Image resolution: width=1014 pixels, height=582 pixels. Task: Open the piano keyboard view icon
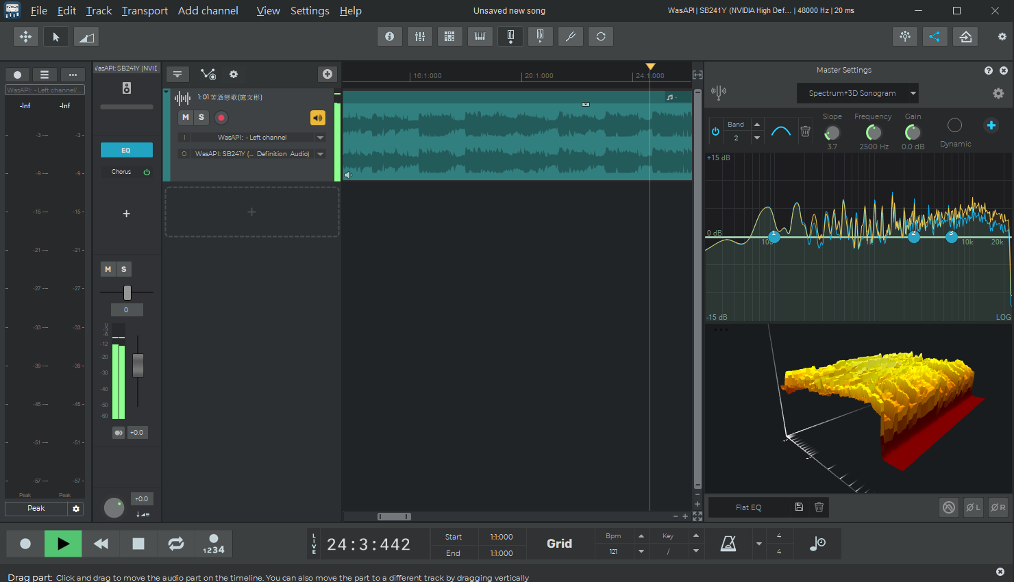click(x=480, y=36)
